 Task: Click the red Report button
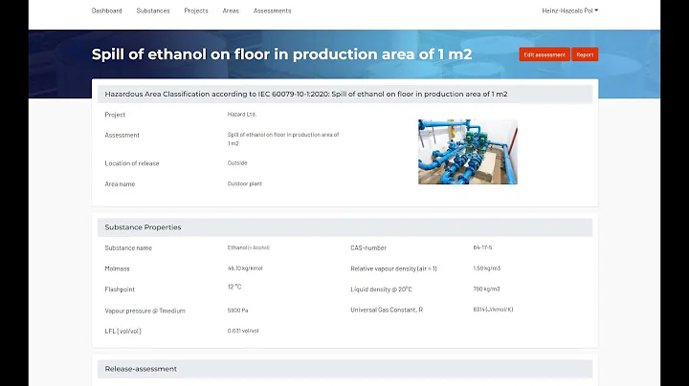click(x=585, y=54)
